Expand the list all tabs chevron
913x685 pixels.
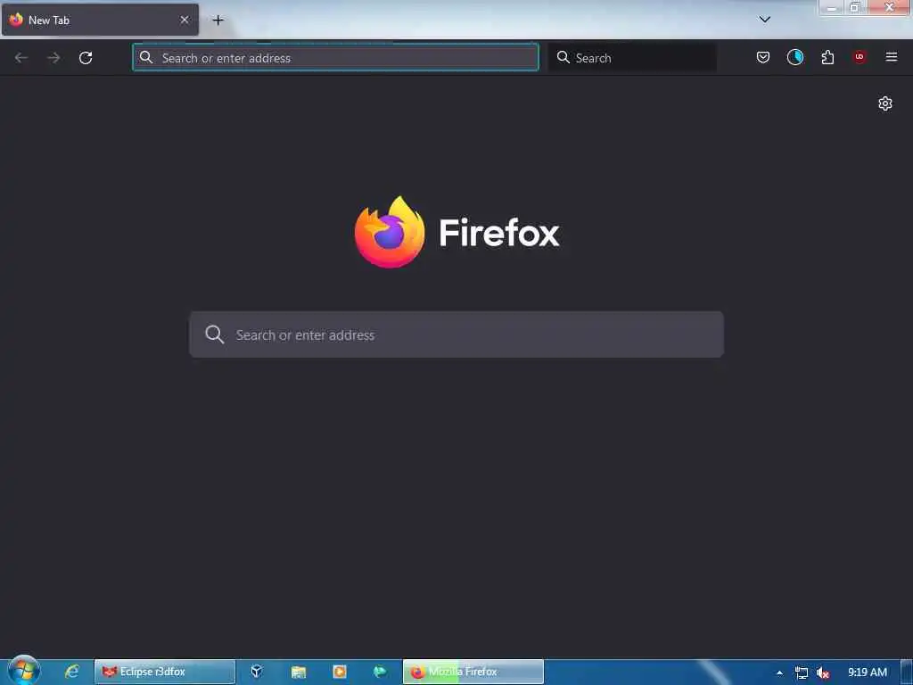click(x=764, y=20)
